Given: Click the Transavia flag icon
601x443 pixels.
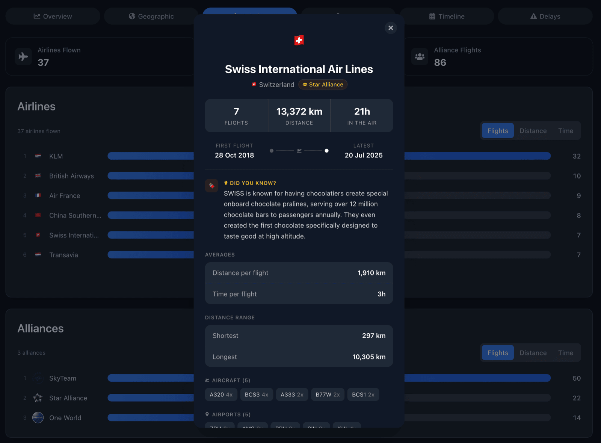Looking at the screenshot, I should 38,254.
